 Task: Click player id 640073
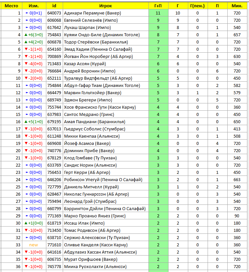(54, 13)
